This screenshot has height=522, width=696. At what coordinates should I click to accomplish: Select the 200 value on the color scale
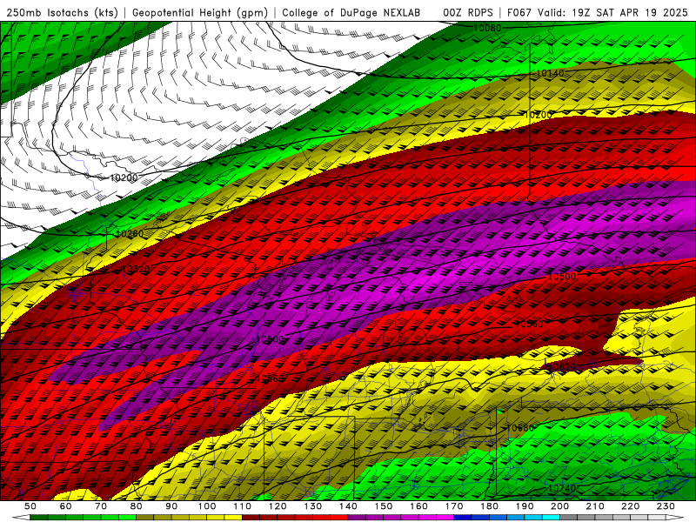point(560,506)
